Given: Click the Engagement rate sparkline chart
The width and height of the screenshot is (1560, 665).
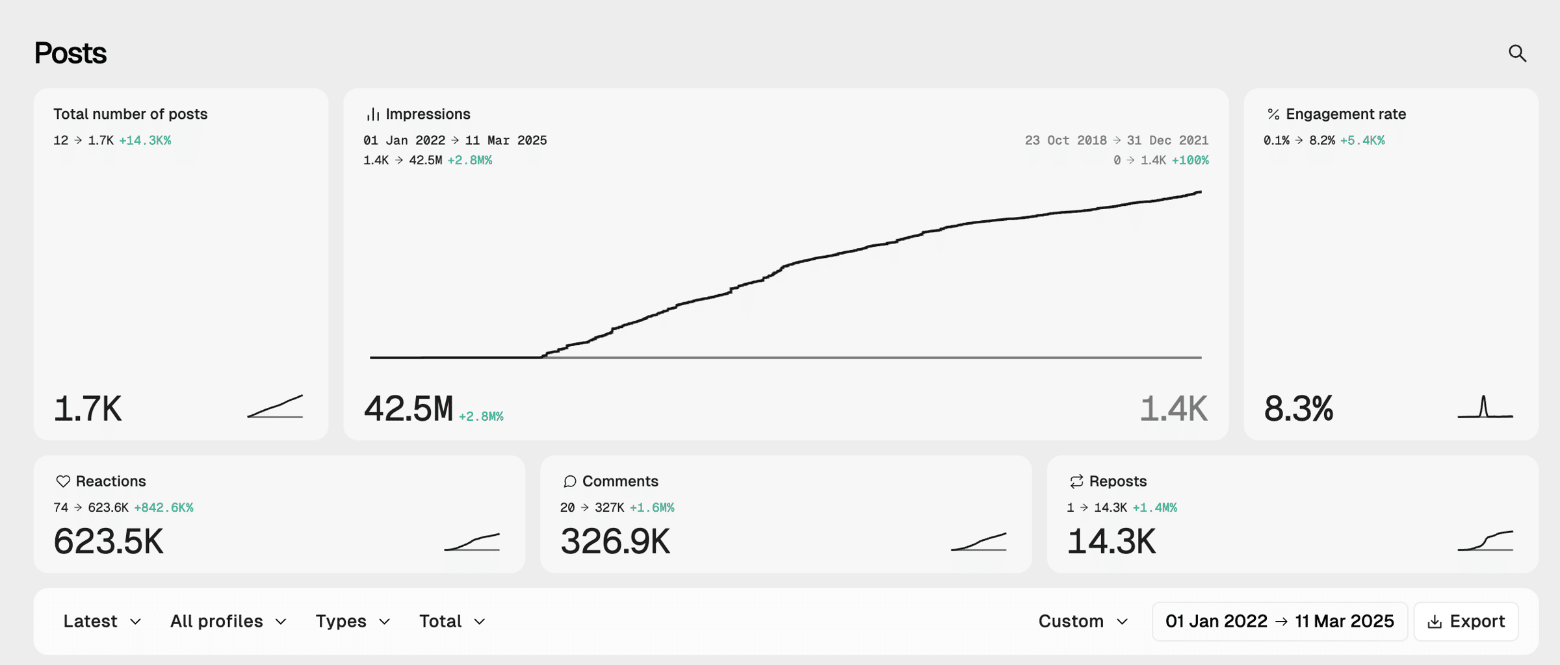Looking at the screenshot, I should click(x=1485, y=407).
